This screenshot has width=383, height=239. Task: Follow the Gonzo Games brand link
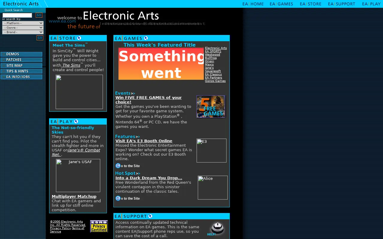point(215,81)
